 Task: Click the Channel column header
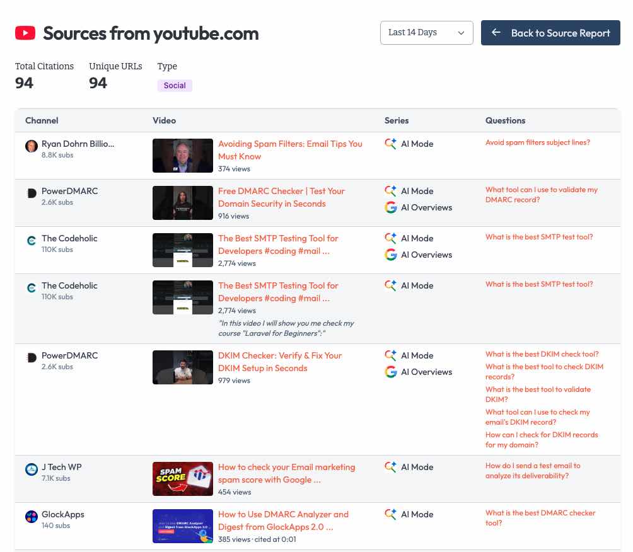(x=42, y=120)
